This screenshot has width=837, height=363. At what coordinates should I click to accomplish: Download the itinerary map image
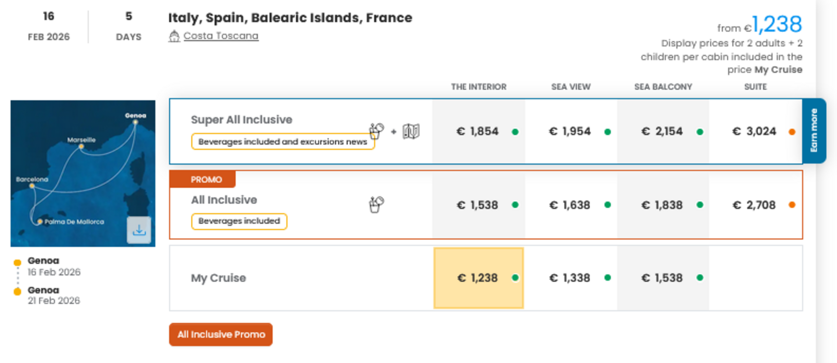pyautogui.click(x=139, y=230)
